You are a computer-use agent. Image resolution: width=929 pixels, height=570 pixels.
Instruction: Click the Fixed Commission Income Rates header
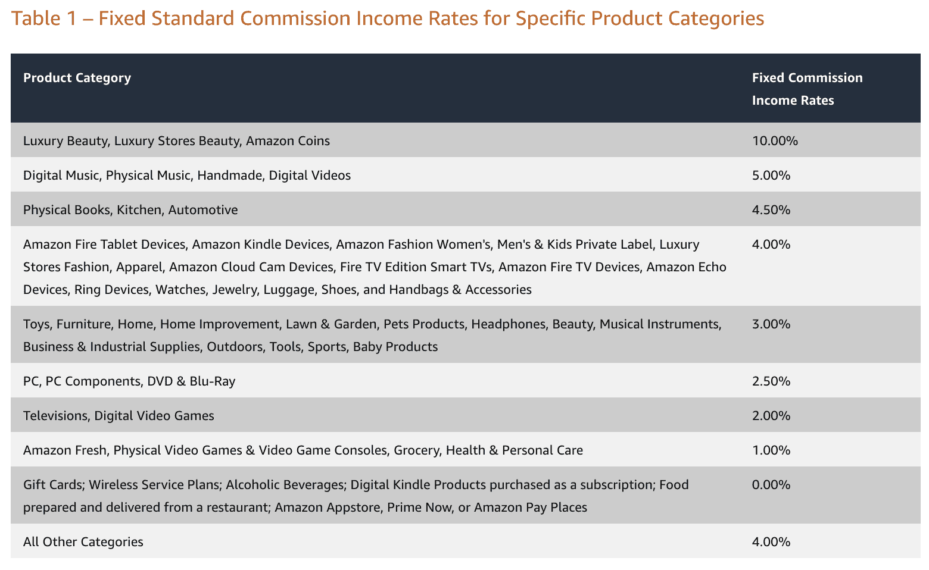pyautogui.click(x=807, y=89)
